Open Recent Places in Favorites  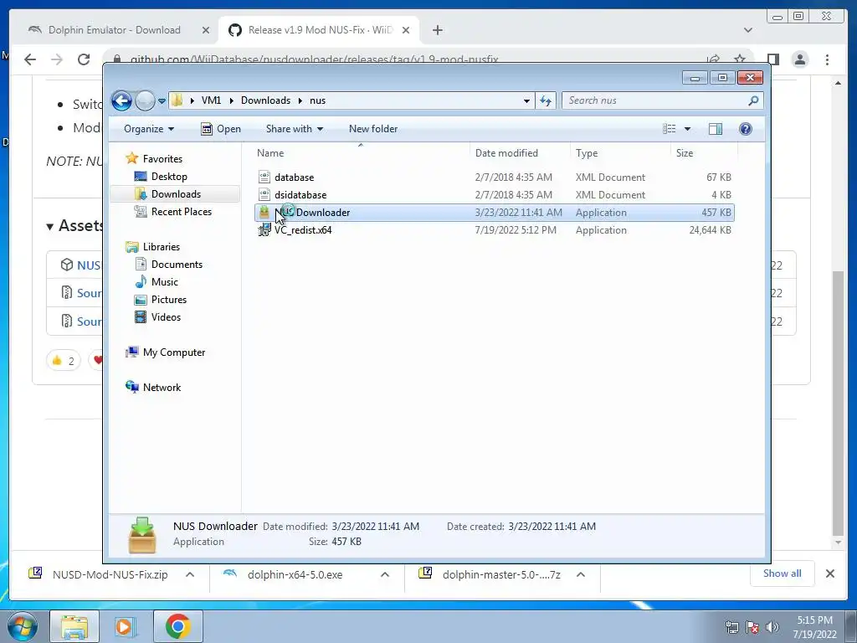click(x=181, y=212)
